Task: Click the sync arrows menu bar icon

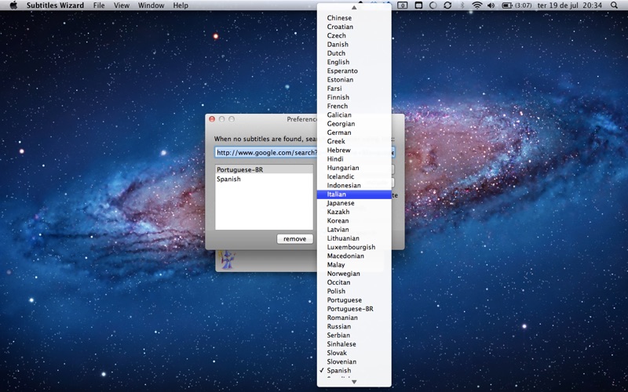Action: coord(447,5)
